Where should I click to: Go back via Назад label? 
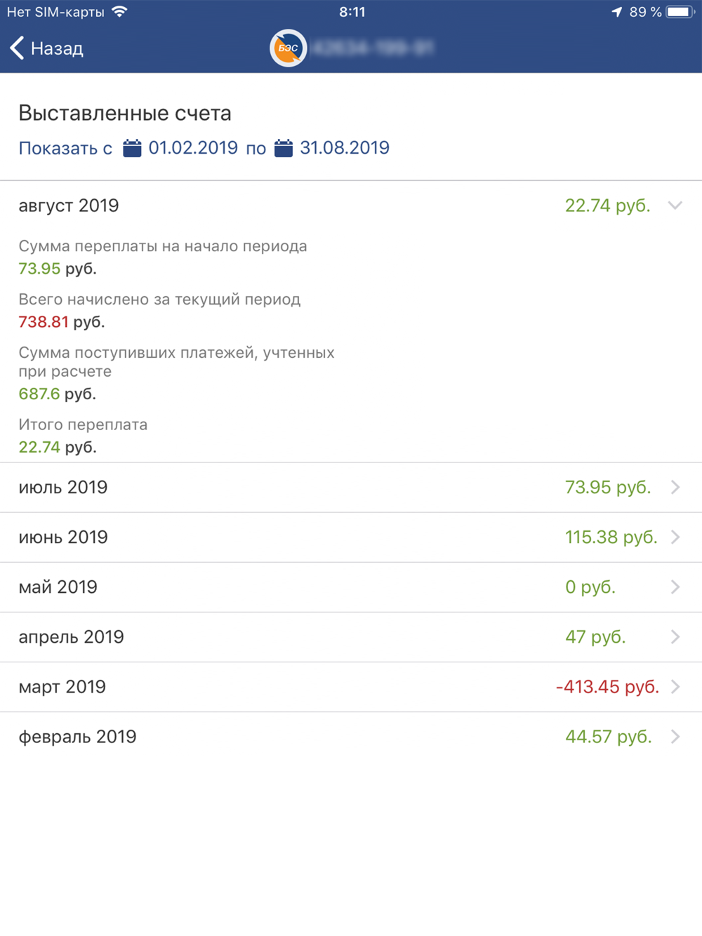57,48
